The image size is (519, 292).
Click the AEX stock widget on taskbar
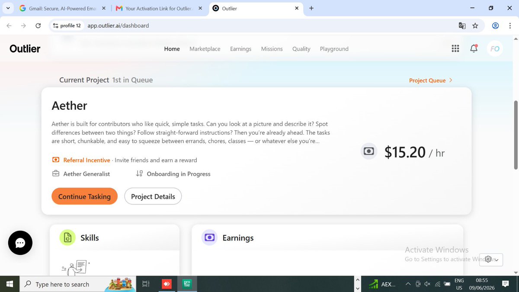pos(382,284)
